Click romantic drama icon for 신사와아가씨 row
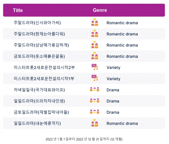This screenshot has height=144, width=169. (x=95, y=22)
